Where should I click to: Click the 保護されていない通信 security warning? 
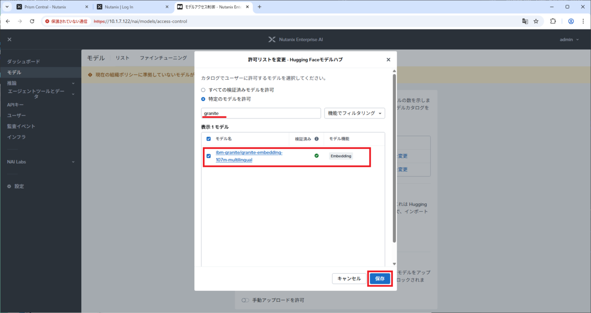tap(66, 21)
